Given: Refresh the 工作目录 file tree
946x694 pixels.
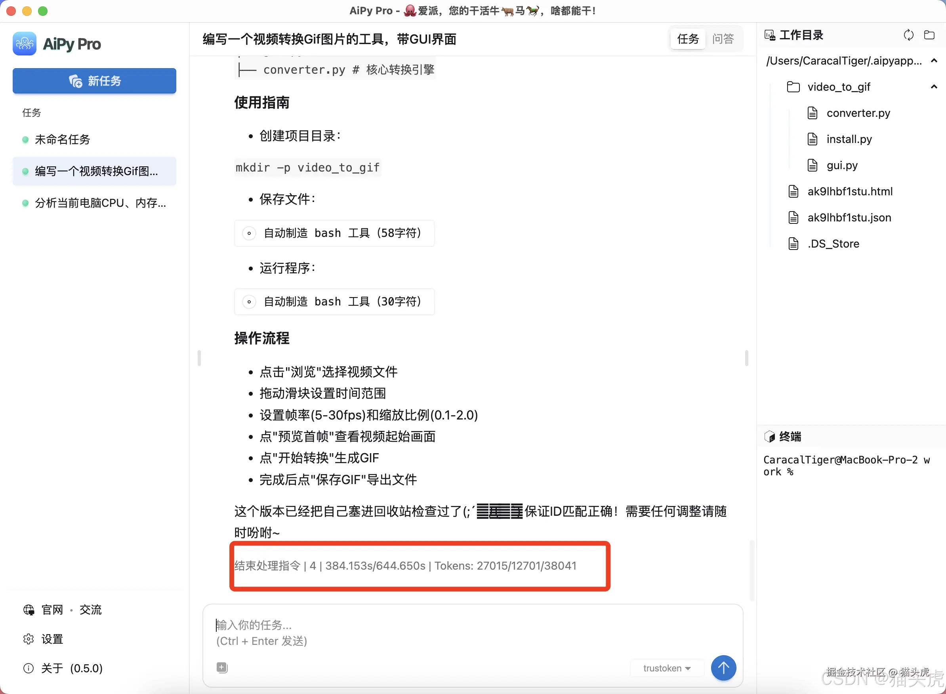Looking at the screenshot, I should pyautogui.click(x=909, y=35).
